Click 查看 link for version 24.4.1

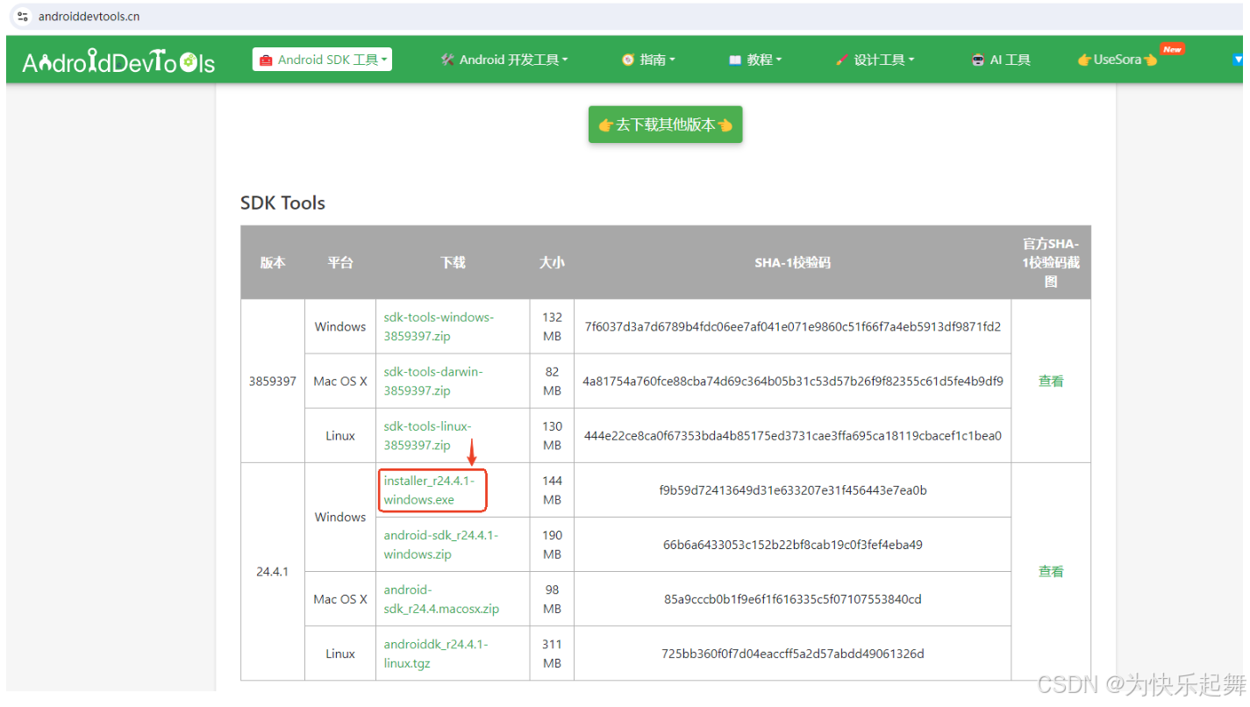1051,571
